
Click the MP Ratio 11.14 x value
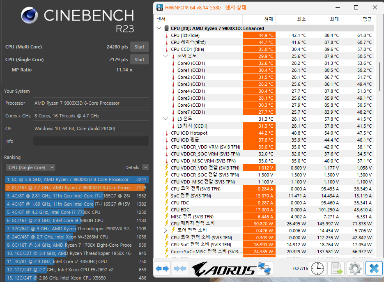pos(124,70)
